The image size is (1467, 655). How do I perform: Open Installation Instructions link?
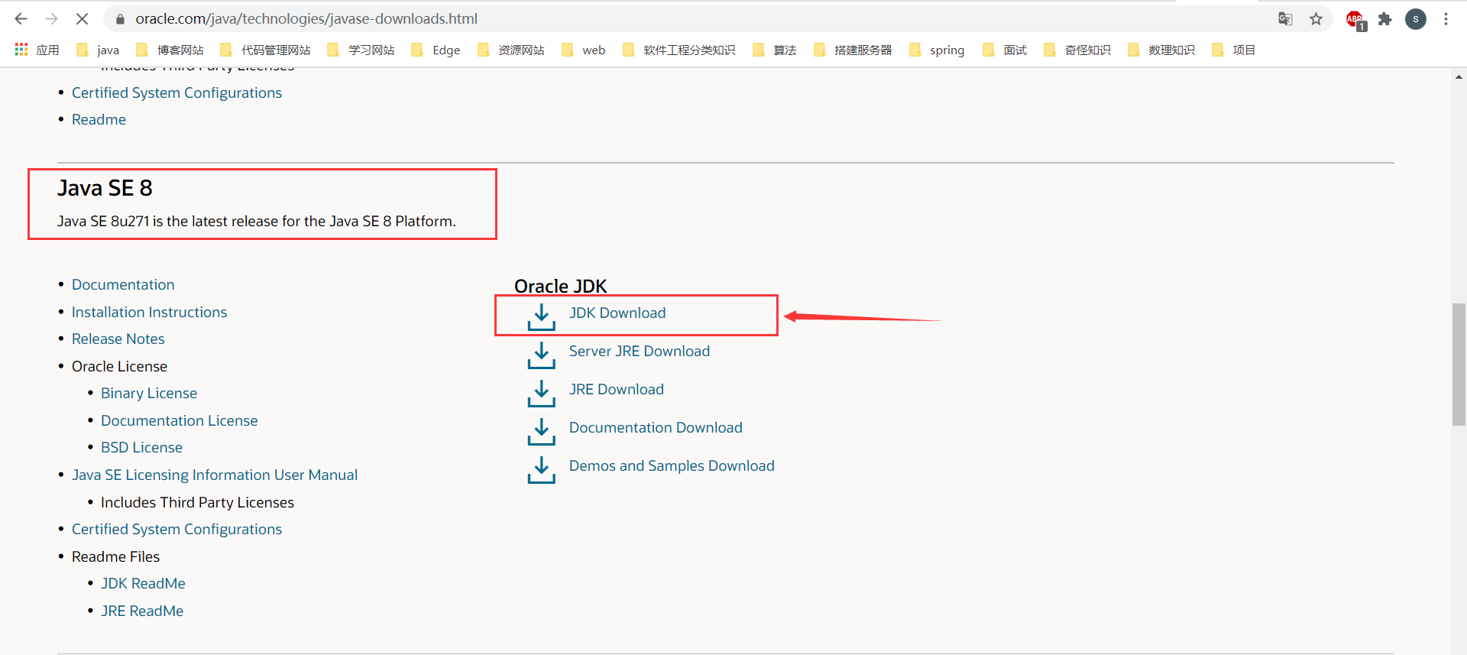pyautogui.click(x=149, y=312)
